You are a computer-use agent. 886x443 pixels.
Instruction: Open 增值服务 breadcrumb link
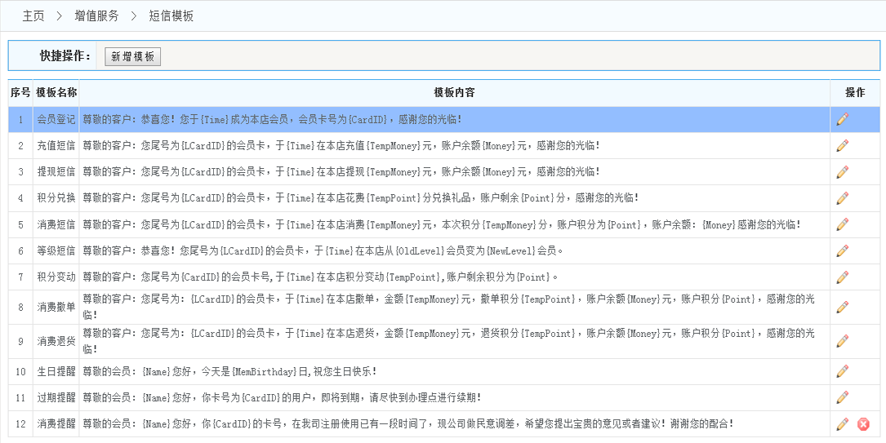coord(96,16)
